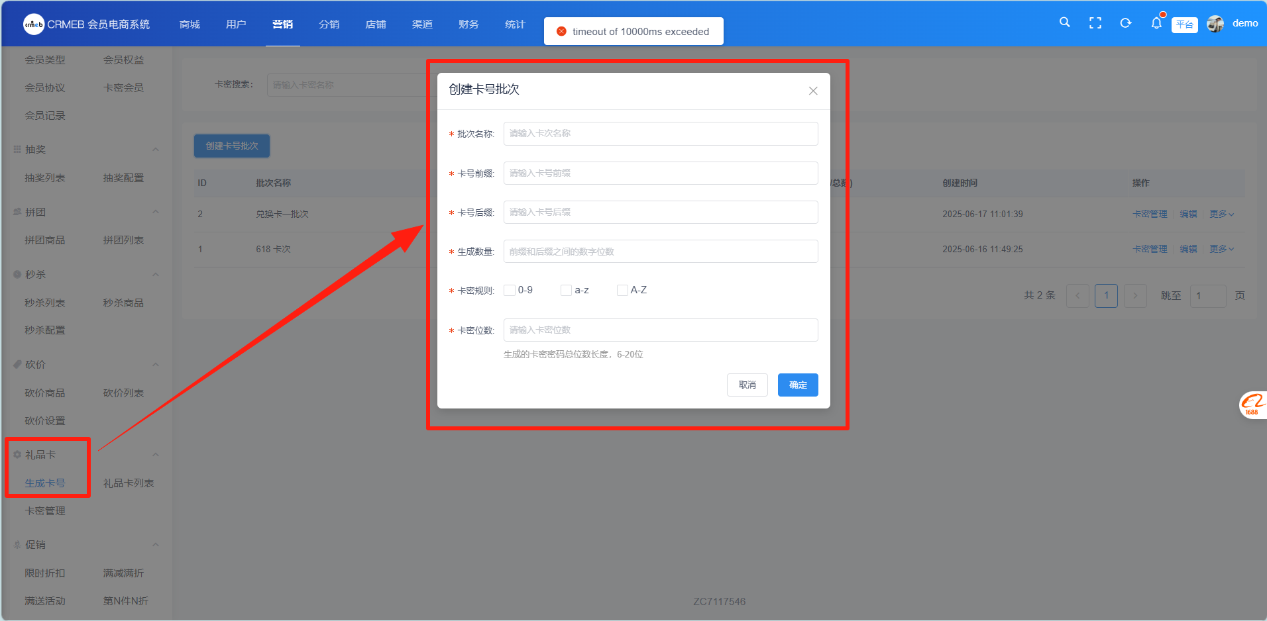Screen dimensions: 1267x621
Task: Open 会员记录 sidebar item
Action: pyautogui.click(x=45, y=115)
